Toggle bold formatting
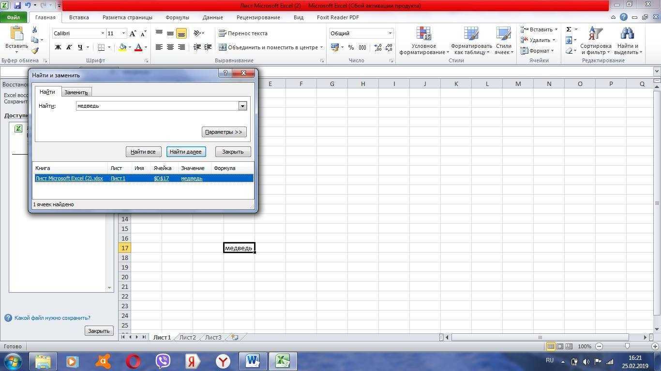 [x=58, y=47]
